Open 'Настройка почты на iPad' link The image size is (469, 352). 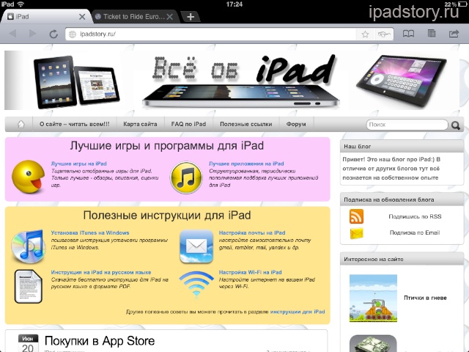click(252, 232)
